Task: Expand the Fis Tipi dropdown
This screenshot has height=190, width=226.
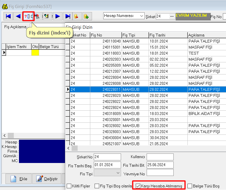Action: 118,173
